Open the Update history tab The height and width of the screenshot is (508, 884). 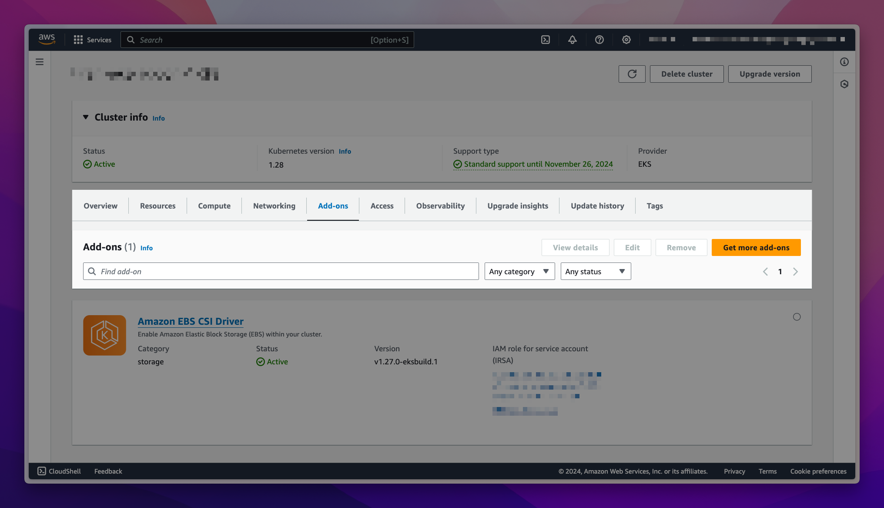(x=597, y=206)
